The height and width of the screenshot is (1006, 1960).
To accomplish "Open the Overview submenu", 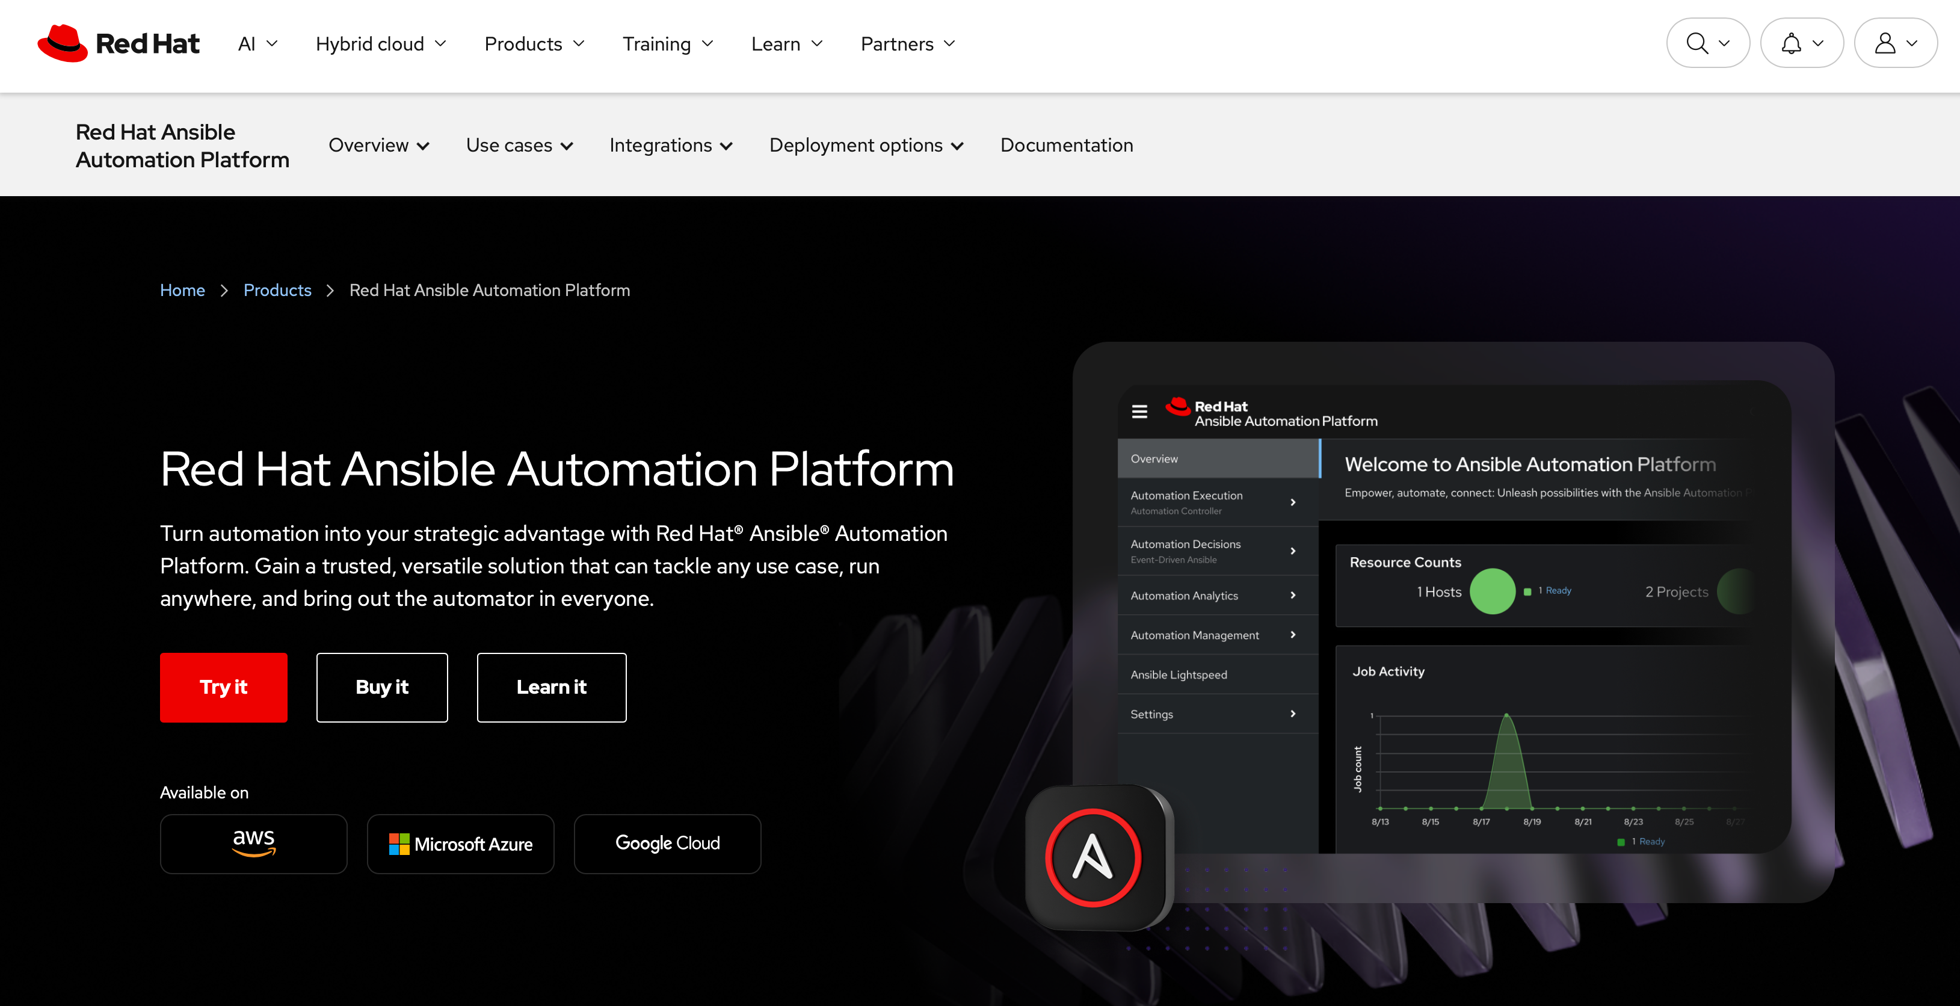I will 379,146.
